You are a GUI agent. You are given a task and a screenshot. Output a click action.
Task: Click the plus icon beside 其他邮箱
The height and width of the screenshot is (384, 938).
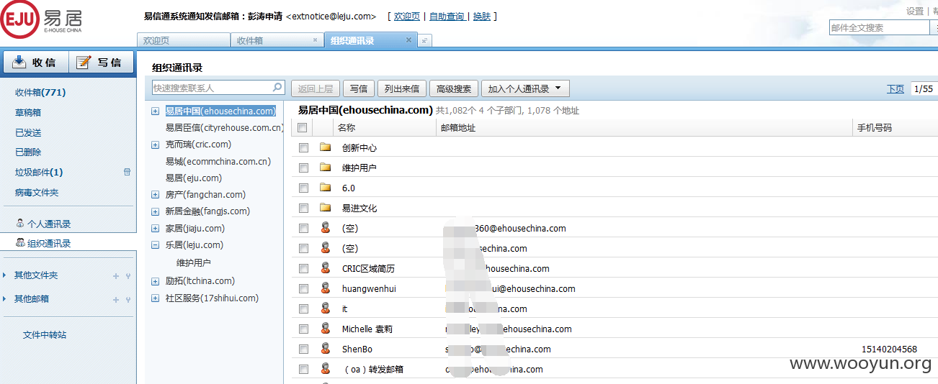[116, 299]
